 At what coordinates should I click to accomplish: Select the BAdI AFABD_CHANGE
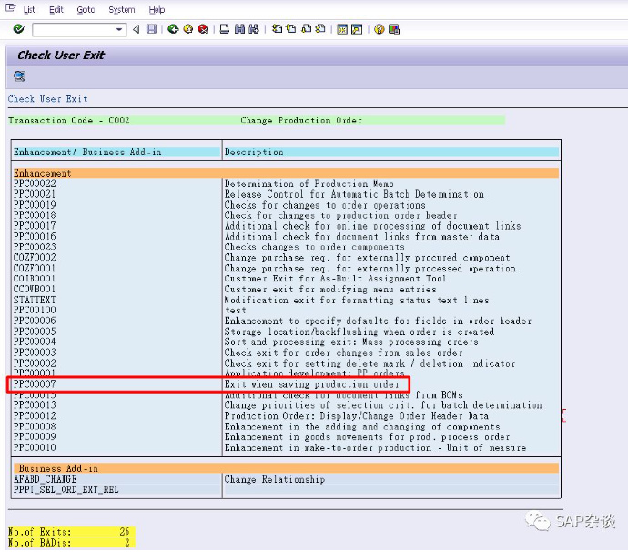point(46,479)
